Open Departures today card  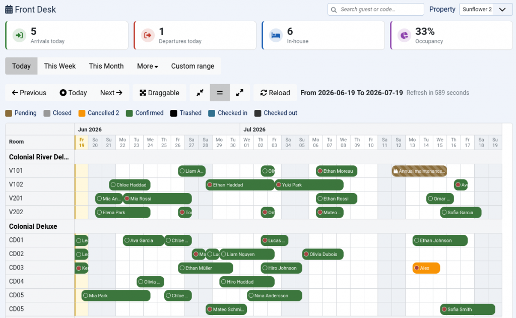coord(195,35)
